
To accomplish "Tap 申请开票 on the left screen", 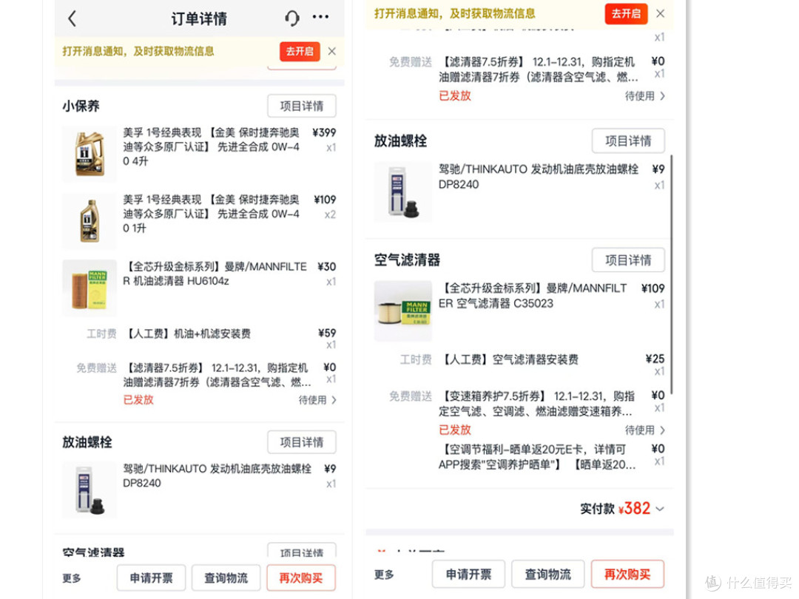I will 152,578.
